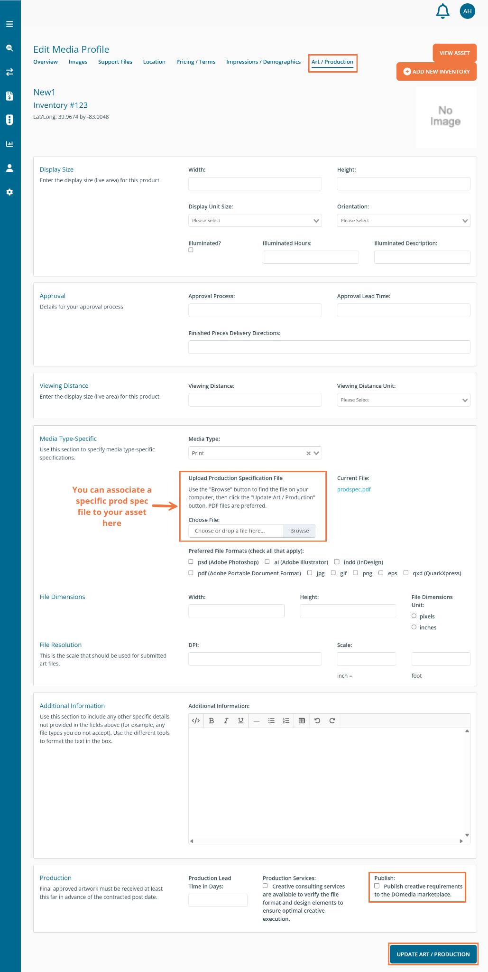488x972 pixels.
Task: Open the prodspec.pdf current file link
Action: [x=354, y=489]
